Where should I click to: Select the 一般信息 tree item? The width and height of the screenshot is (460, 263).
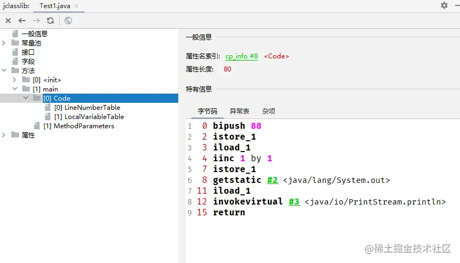35,34
